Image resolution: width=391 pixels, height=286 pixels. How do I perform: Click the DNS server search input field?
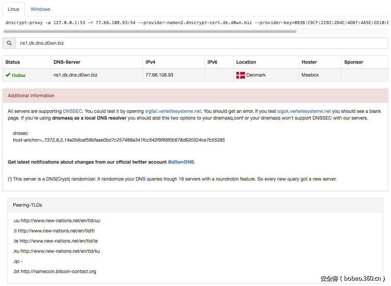[x=166, y=43]
